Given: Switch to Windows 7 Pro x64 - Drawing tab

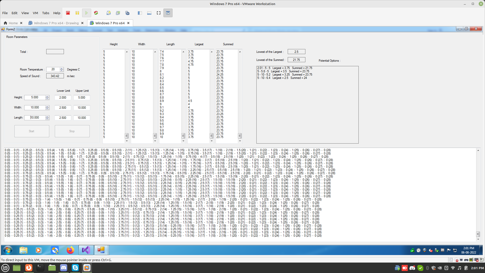Looking at the screenshot, I should click(x=56, y=23).
